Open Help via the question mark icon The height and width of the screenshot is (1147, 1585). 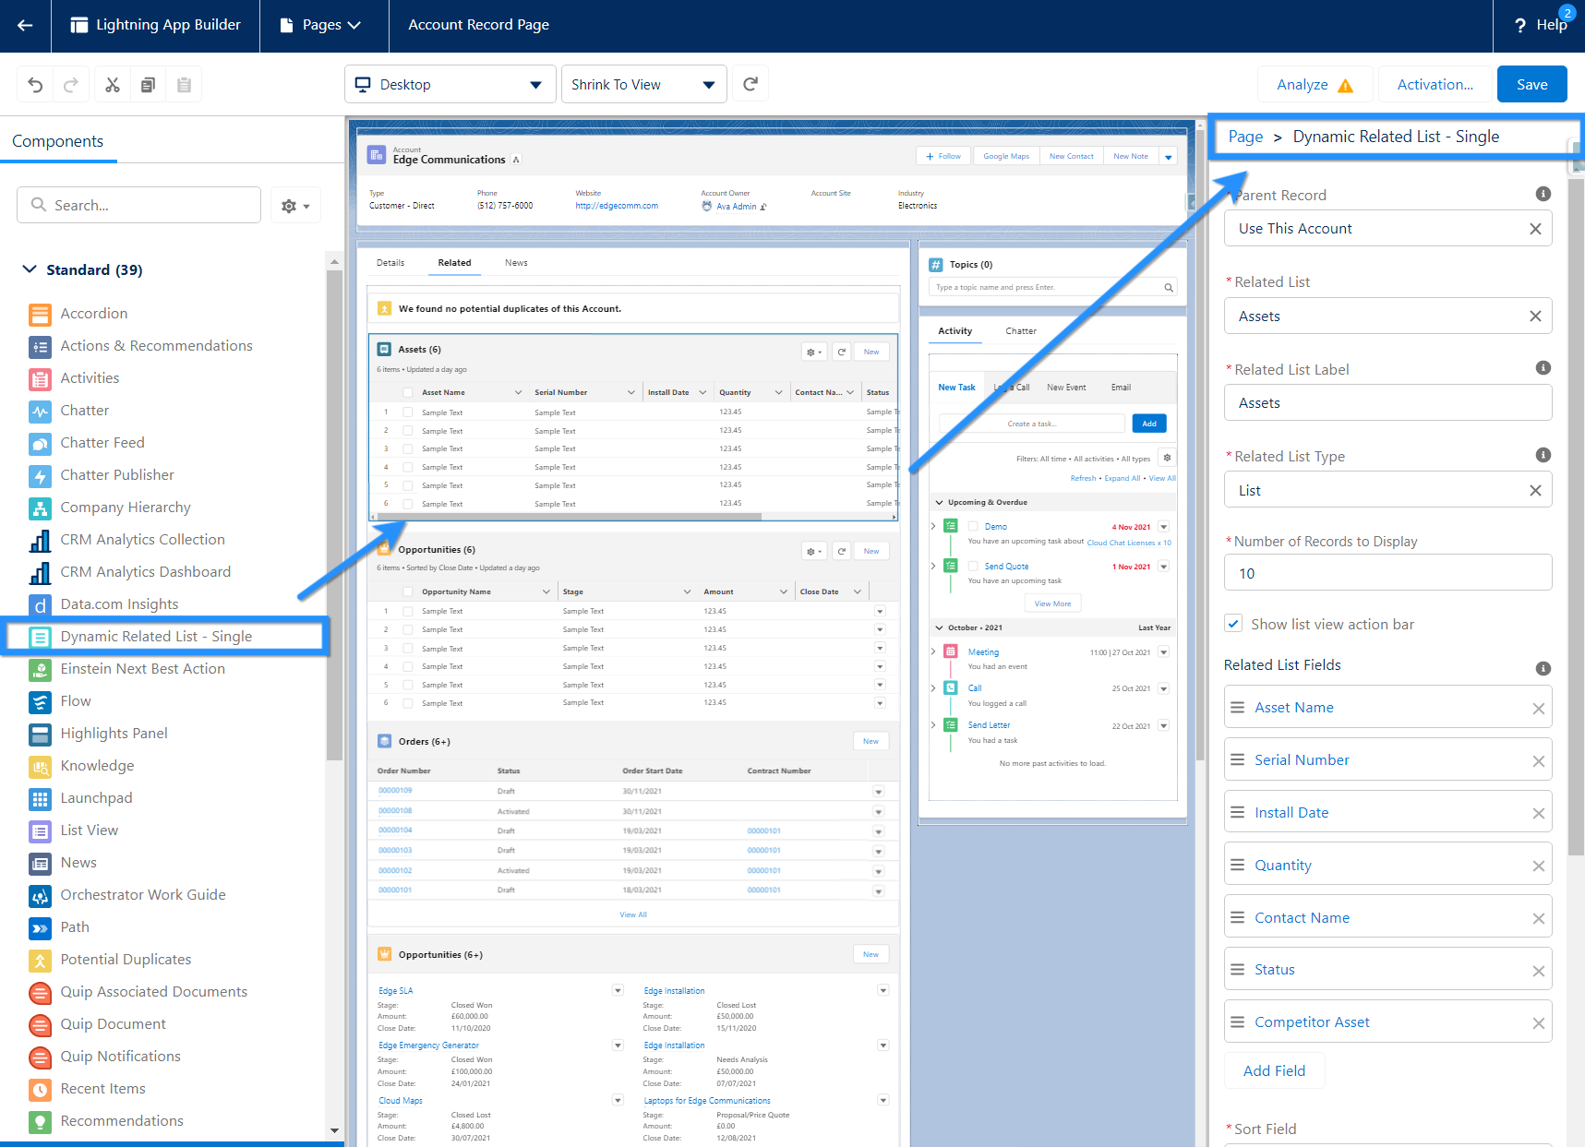[x=1519, y=25]
